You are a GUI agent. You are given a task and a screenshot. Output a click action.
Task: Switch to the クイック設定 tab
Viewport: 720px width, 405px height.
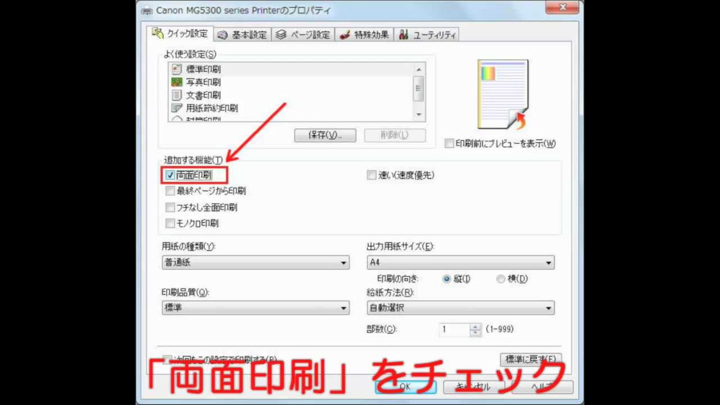click(x=181, y=34)
